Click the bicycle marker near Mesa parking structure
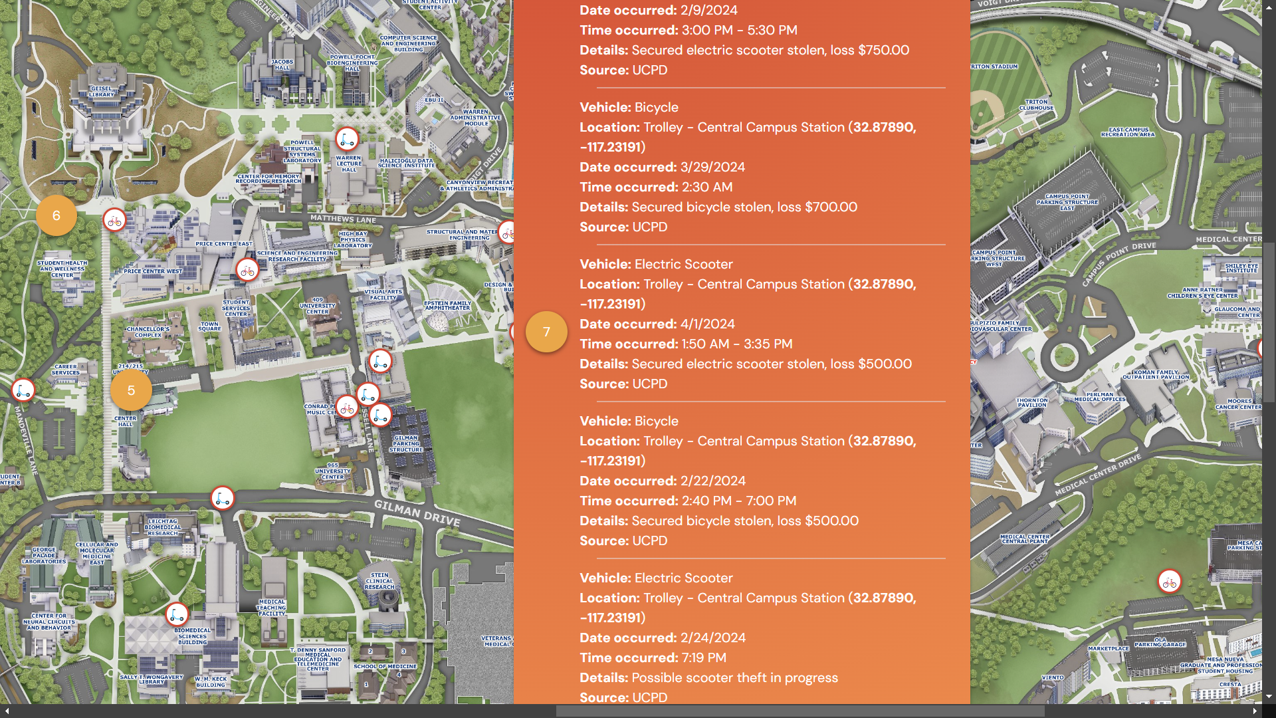 [1169, 582]
